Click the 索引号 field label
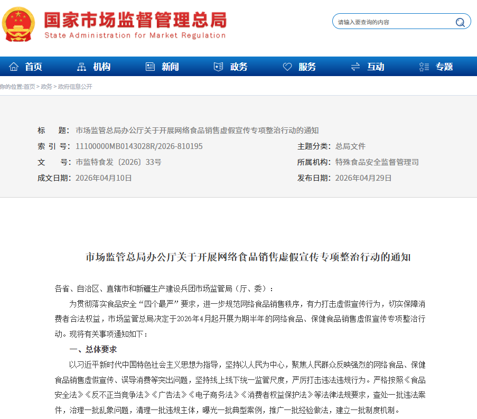 coord(54,146)
